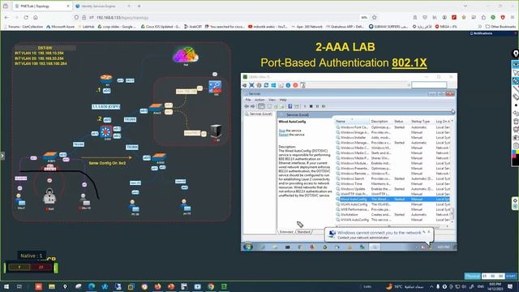Image resolution: width=519 pixels, height=292 pixels.
Task: Click the browser address bar
Action: tap(225, 17)
